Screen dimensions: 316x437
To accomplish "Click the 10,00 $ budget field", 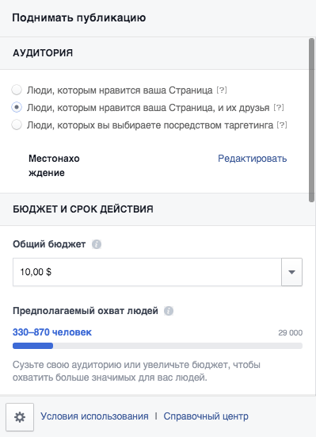I will pos(147,272).
